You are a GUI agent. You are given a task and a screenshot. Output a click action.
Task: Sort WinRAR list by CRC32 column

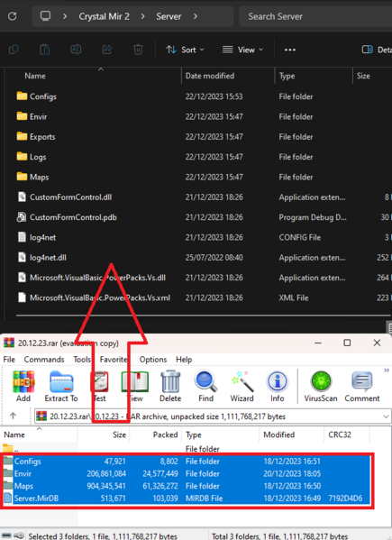[340, 435]
